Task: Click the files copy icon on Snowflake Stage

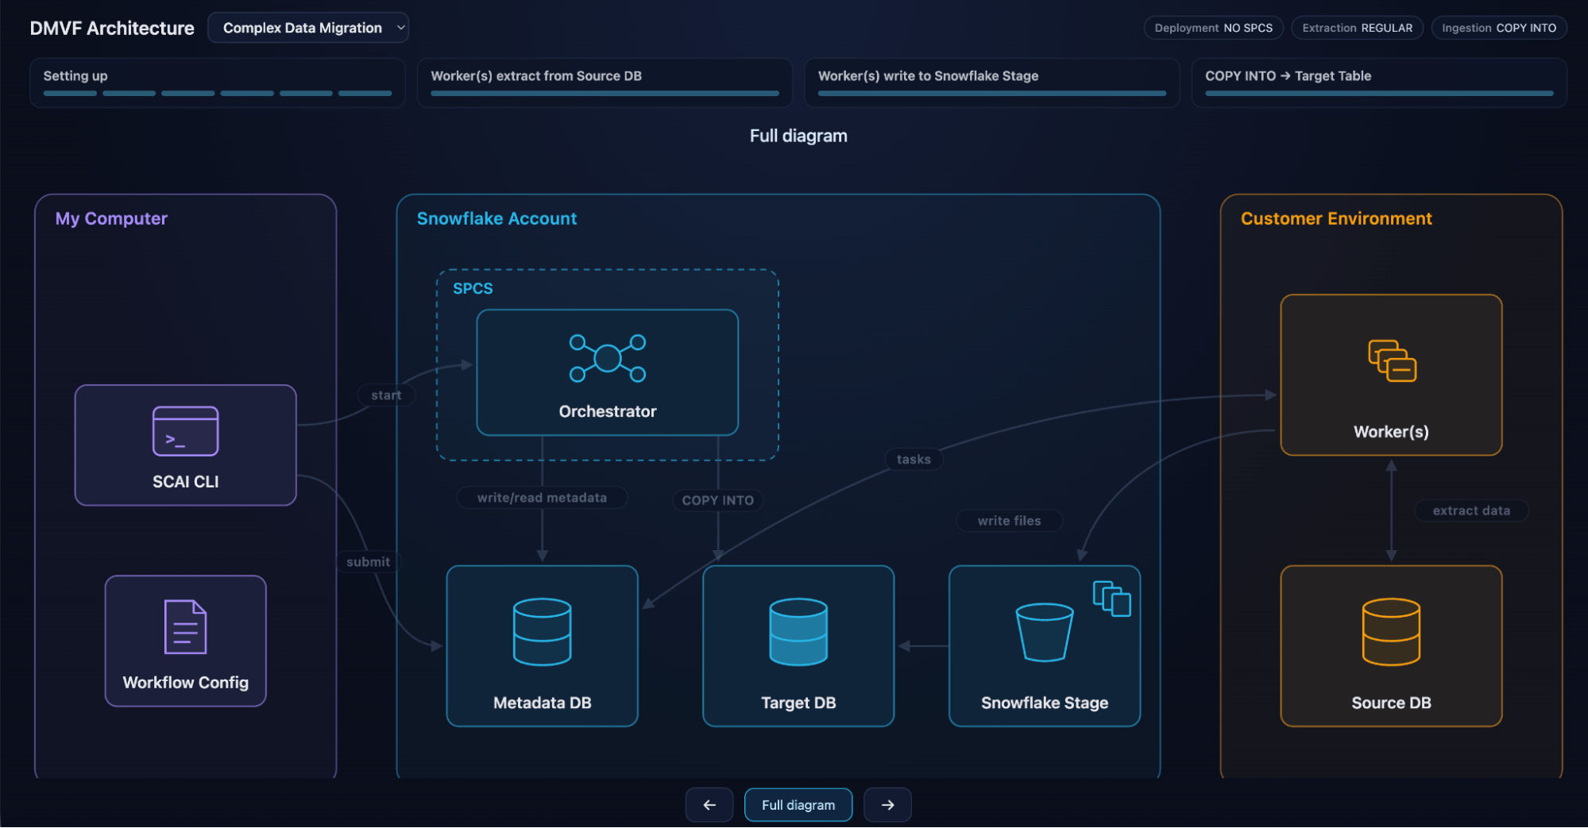Action: point(1112,599)
